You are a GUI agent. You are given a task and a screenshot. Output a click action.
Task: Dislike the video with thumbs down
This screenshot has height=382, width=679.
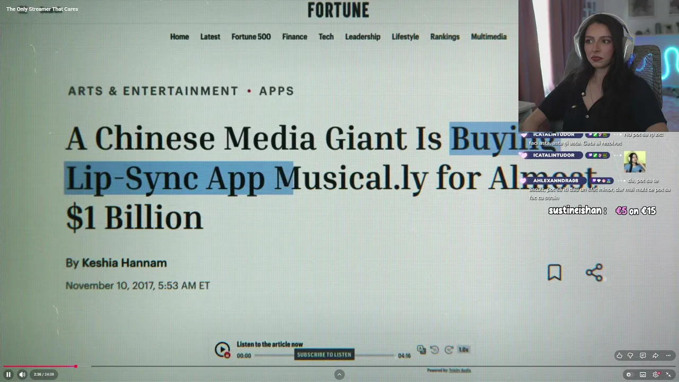(631, 355)
